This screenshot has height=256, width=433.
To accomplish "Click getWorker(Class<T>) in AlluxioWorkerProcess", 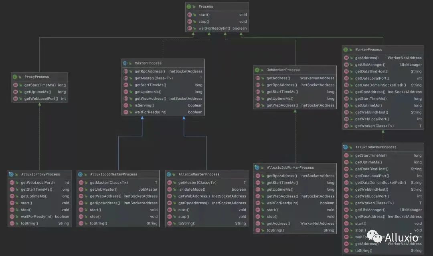I will [374, 203].
